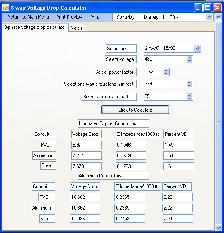Choose Print in the menu bar

tap(95, 17)
